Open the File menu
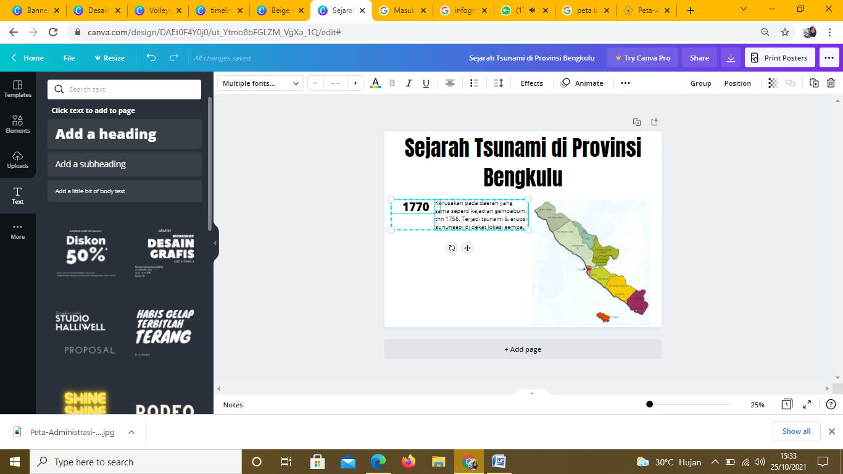 tap(69, 58)
